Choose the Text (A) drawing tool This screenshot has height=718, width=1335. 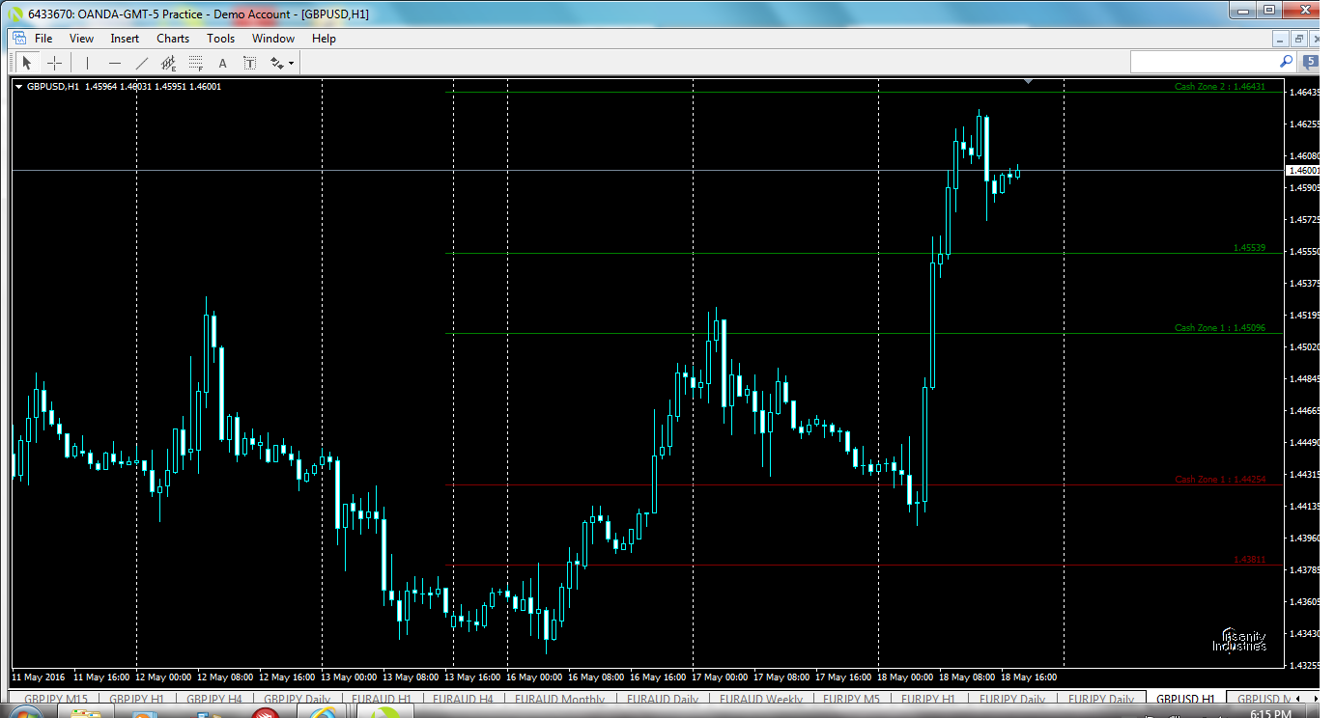[x=222, y=63]
